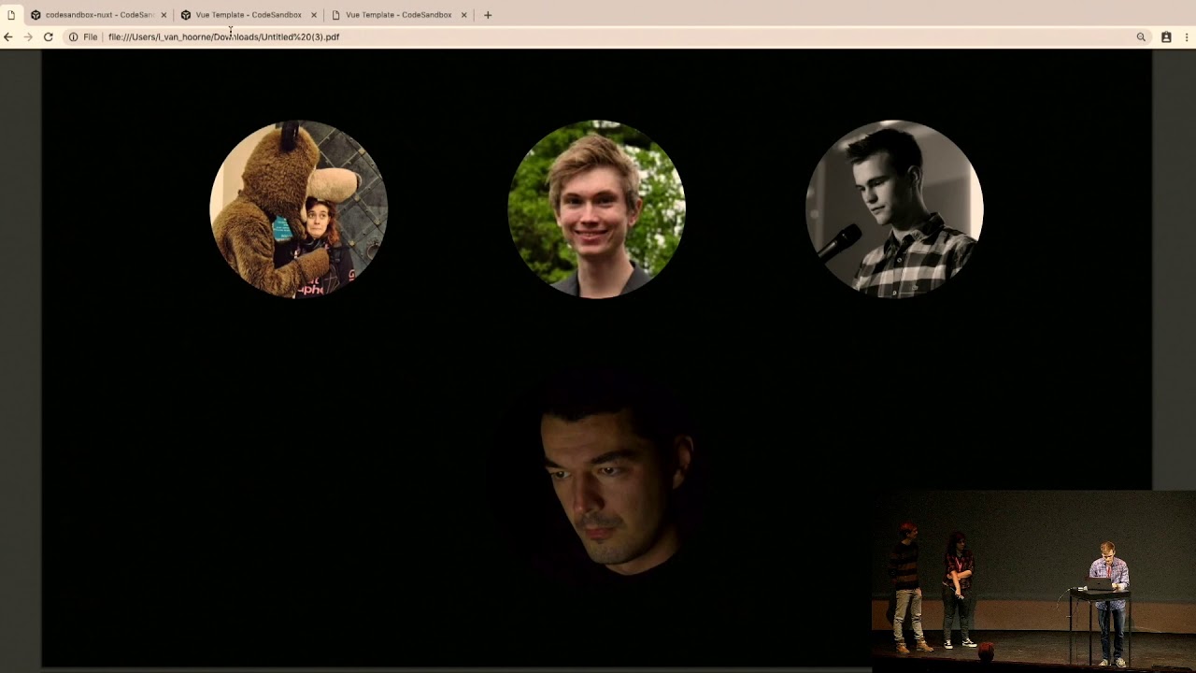Click the browser forward arrow

tap(28, 37)
